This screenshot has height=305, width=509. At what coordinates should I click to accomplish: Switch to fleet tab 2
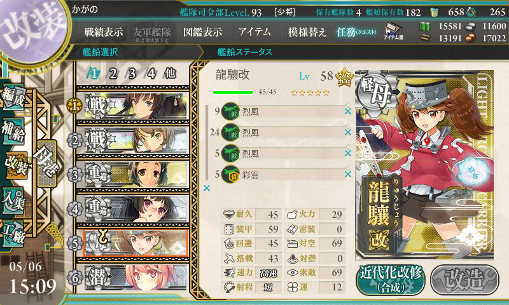tap(113, 74)
